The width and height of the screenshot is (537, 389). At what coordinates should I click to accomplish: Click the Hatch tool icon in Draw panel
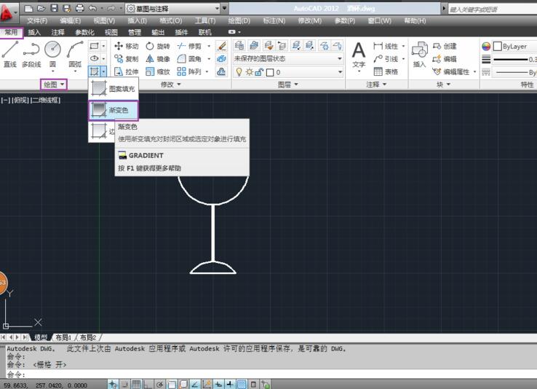pyautogui.click(x=94, y=71)
